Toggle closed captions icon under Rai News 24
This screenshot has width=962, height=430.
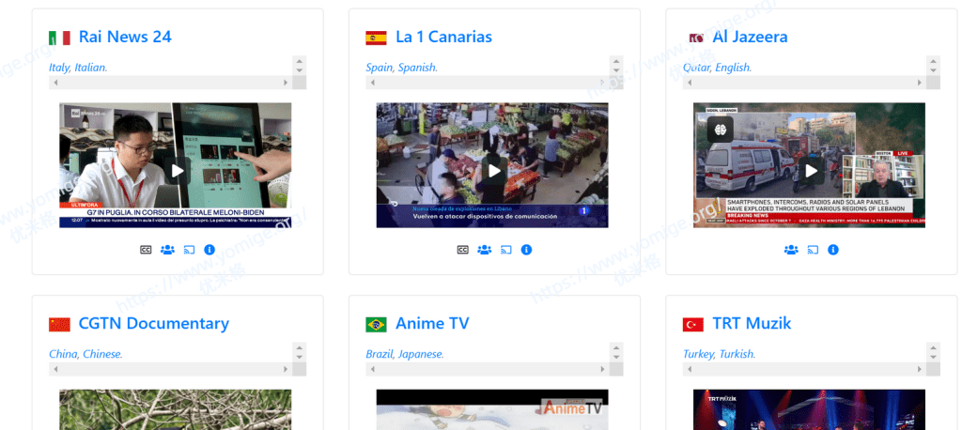coord(146,250)
